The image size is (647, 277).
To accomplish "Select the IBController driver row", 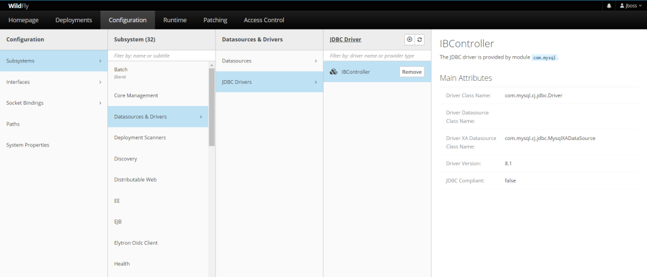I will point(377,72).
